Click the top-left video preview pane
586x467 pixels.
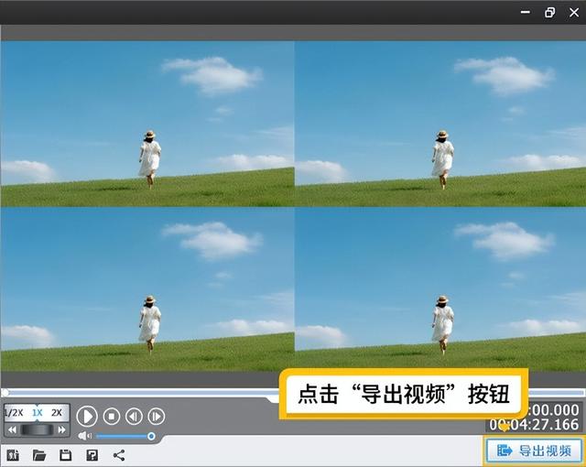[x=147, y=124]
